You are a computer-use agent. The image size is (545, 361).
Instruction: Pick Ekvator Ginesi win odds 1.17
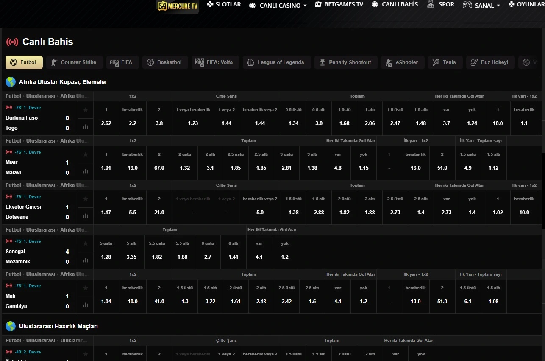tap(106, 207)
